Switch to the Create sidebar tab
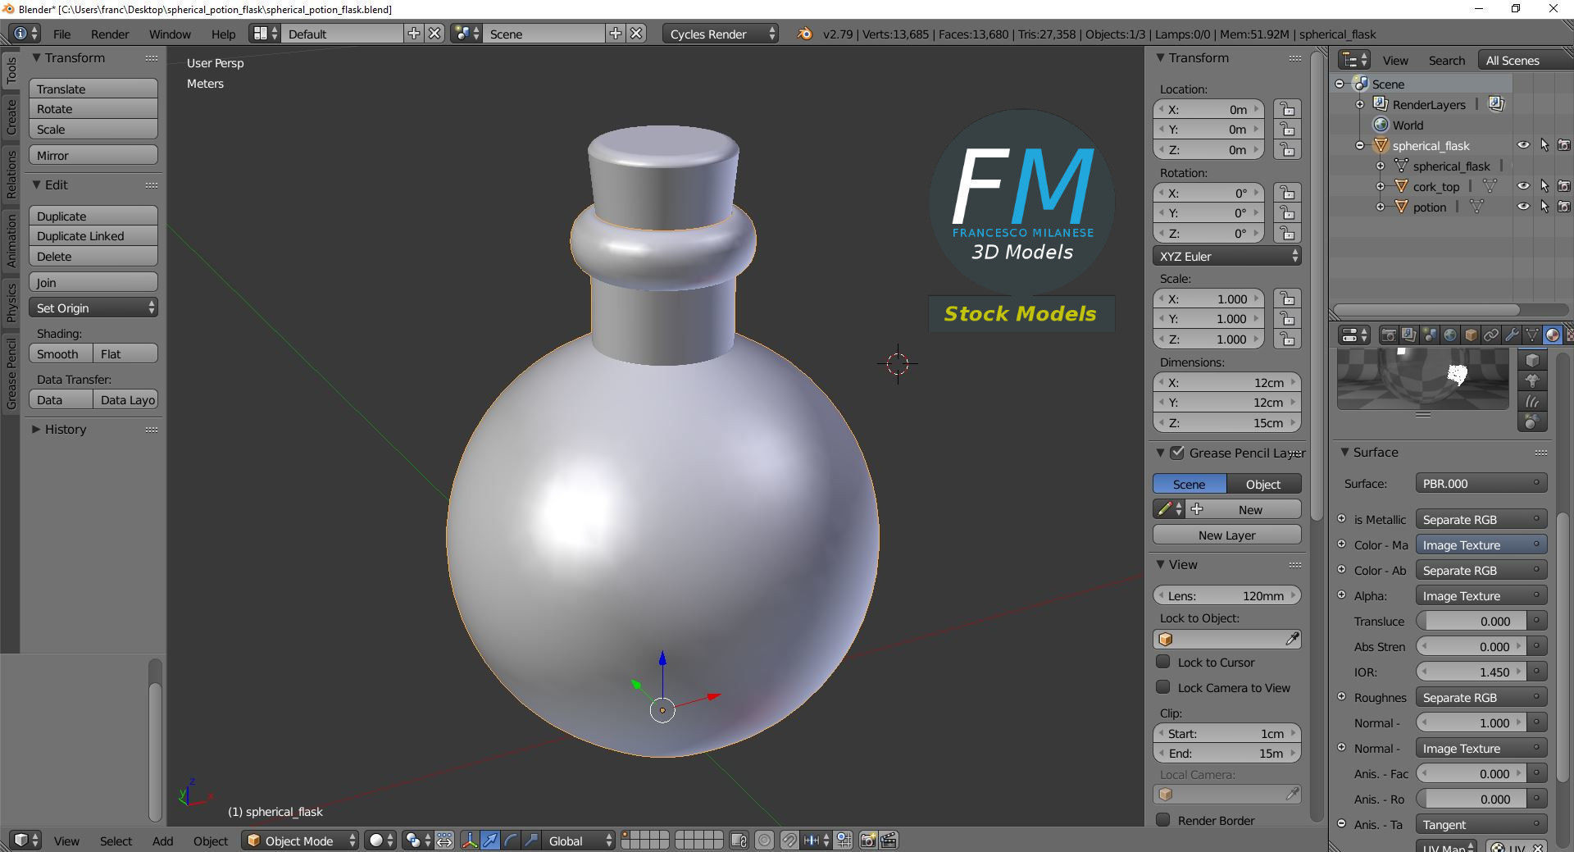Viewport: 1574px width, 852px height. [x=11, y=116]
